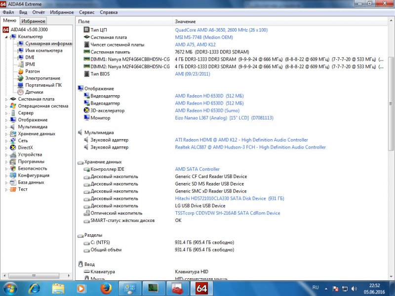The width and height of the screenshot is (395, 296).
Task: Expand the Системная плата tree node
Action: [x=6, y=99]
